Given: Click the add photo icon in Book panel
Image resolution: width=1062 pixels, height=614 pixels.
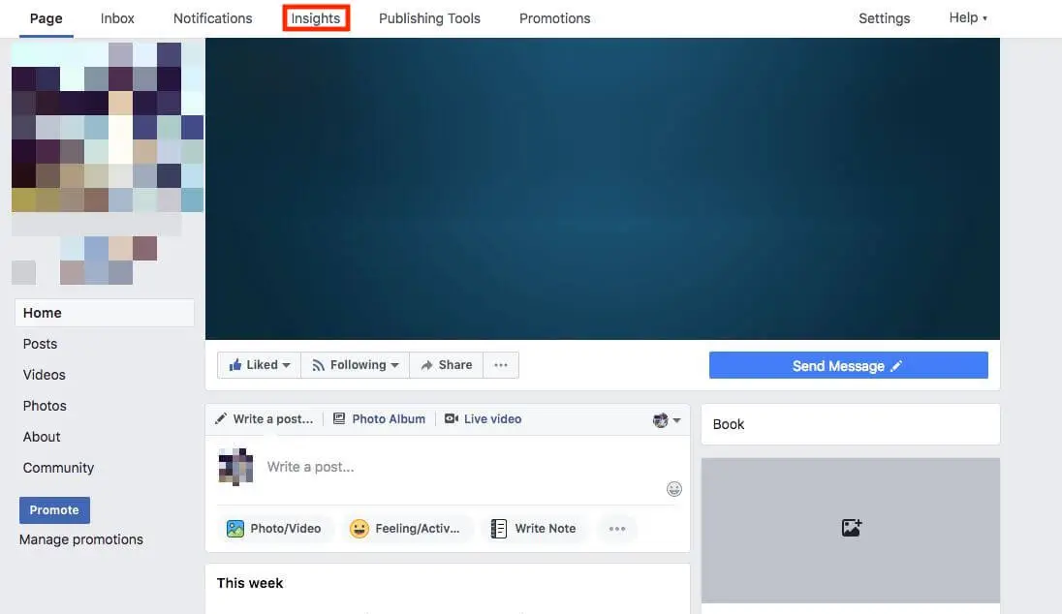Looking at the screenshot, I should click(x=851, y=528).
